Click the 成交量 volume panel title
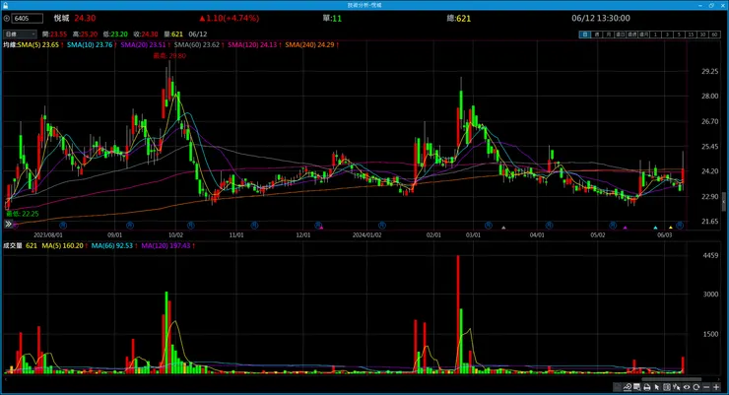The height and width of the screenshot is (395, 729). (x=13, y=245)
